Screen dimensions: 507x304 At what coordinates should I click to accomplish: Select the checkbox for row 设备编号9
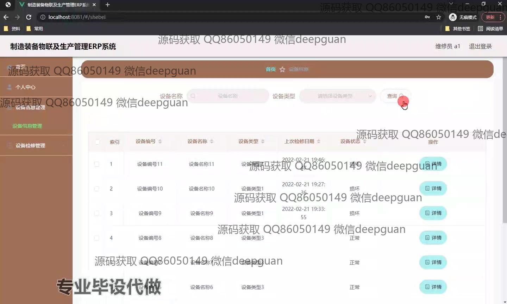pos(96,213)
